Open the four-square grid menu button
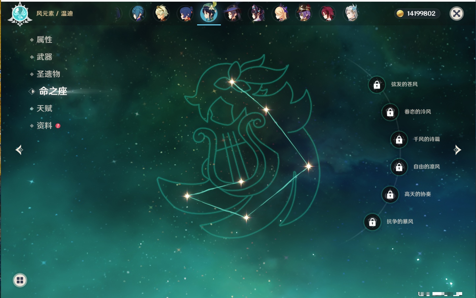Image resolution: width=476 pixels, height=298 pixels. (20, 280)
